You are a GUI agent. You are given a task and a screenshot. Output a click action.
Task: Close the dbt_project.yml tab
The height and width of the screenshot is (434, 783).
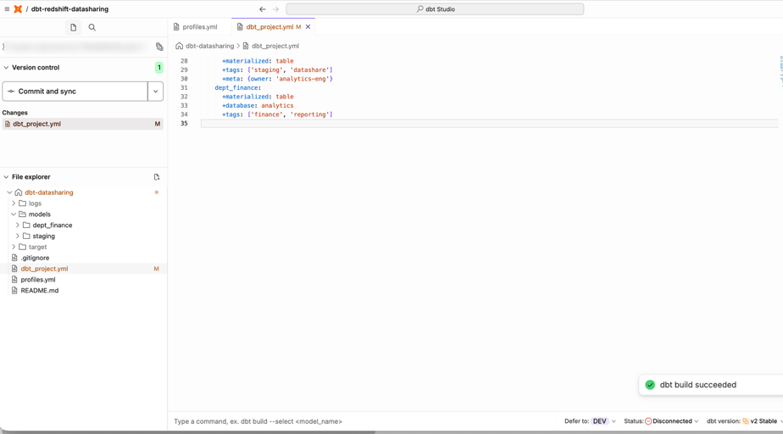(308, 27)
